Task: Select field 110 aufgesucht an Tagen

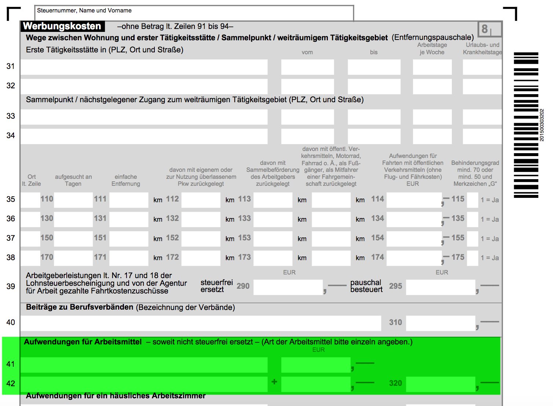Action: pyautogui.click(x=73, y=200)
